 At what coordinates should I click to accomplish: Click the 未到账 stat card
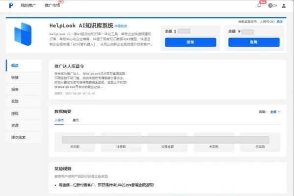click(x=214, y=142)
